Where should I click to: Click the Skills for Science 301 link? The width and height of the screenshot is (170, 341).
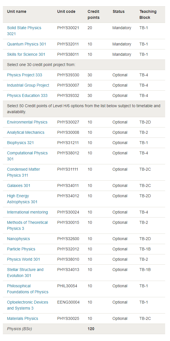click(26, 54)
